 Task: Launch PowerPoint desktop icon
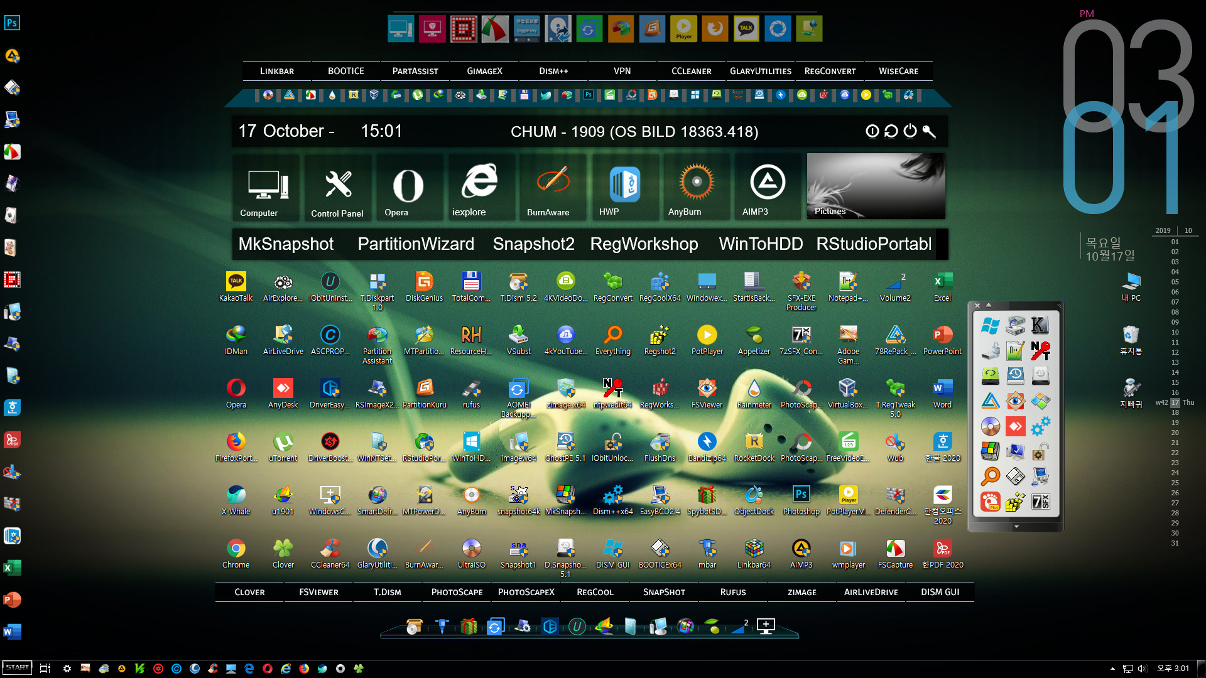(942, 340)
